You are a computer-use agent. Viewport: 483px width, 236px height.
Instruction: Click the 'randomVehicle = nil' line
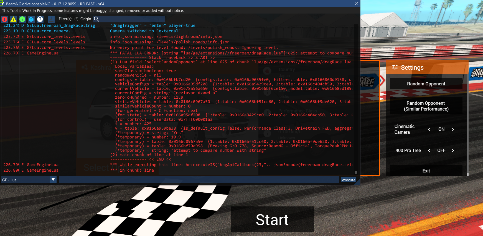tap(138, 75)
